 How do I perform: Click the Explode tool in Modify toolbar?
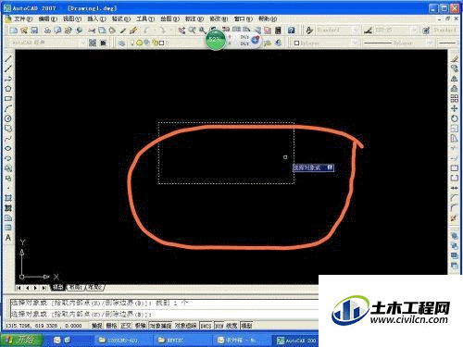(455, 217)
